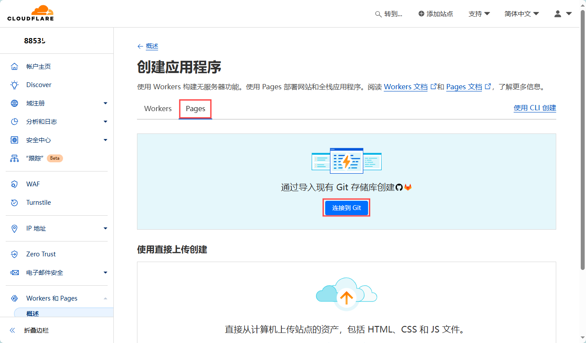Click the page vertical scrollbar
Image resolution: width=586 pixels, height=343 pixels.
(582, 140)
